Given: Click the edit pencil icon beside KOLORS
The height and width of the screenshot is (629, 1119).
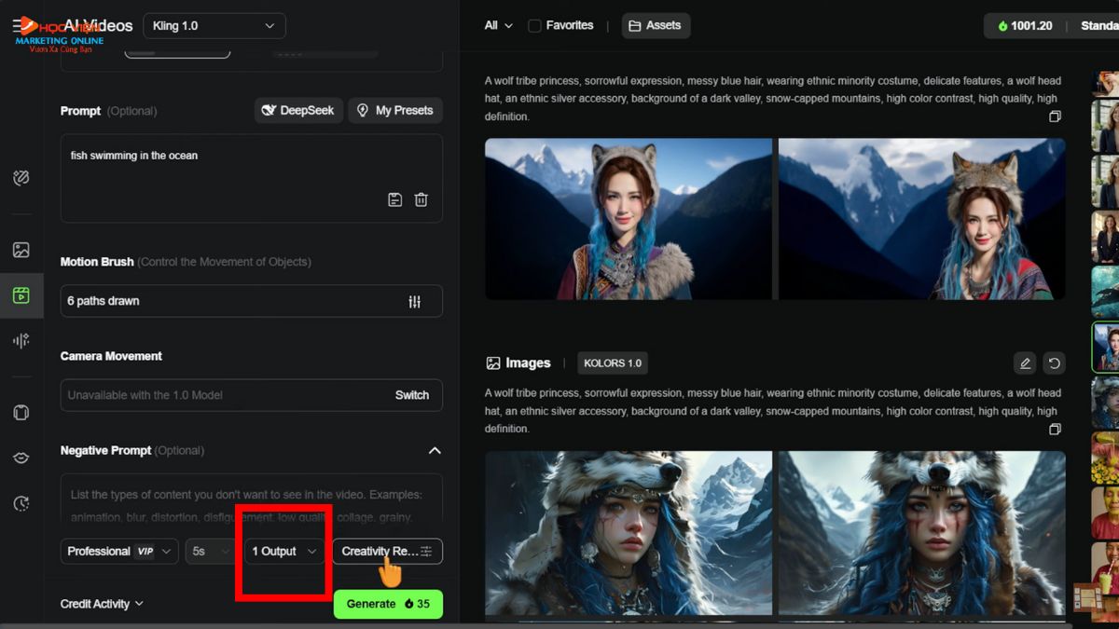Looking at the screenshot, I should [1026, 363].
